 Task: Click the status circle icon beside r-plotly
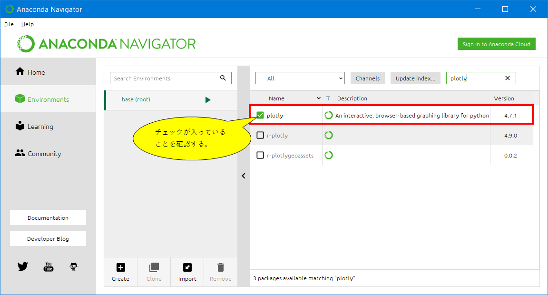coord(329,135)
